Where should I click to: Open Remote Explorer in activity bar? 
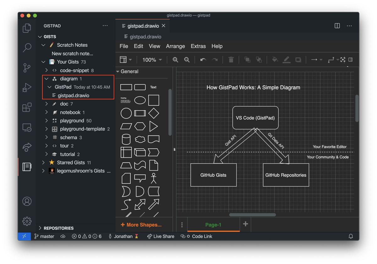click(27, 127)
